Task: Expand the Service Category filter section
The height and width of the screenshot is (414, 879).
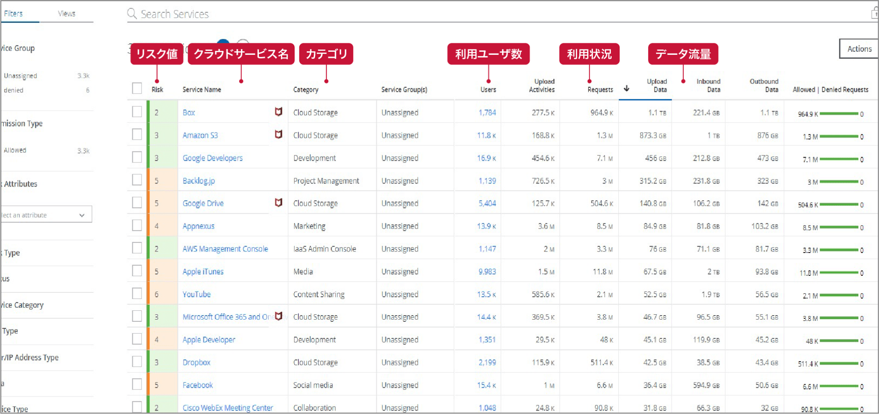Action: (x=23, y=305)
